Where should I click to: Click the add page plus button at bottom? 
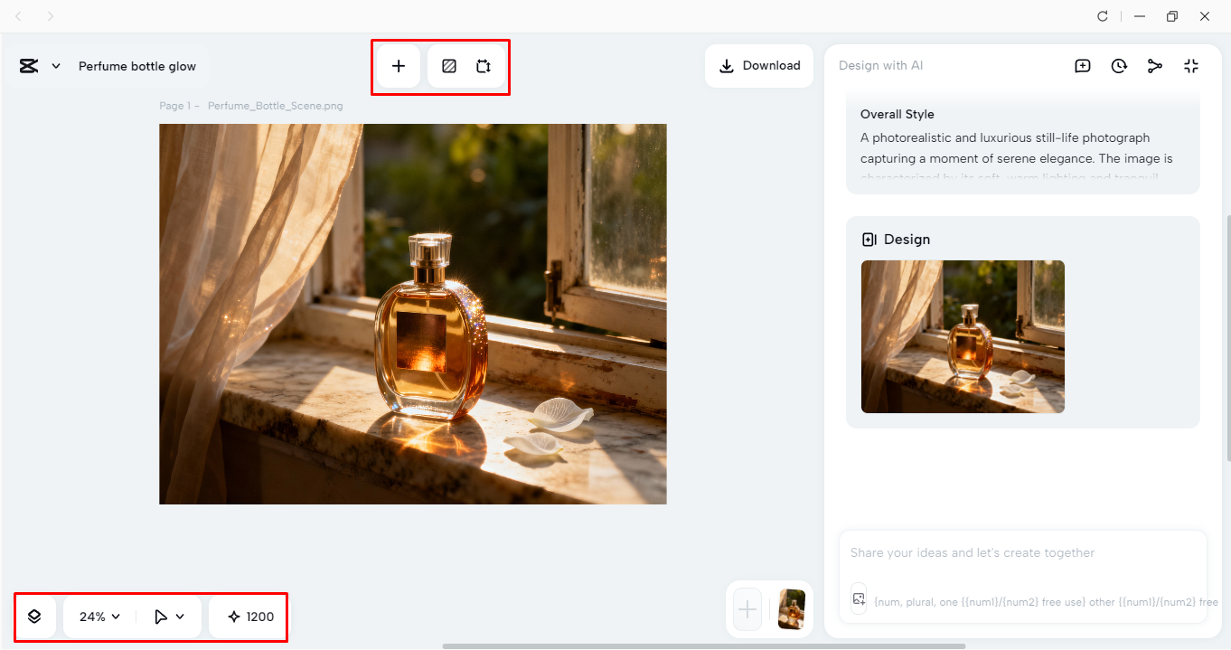pos(747,609)
